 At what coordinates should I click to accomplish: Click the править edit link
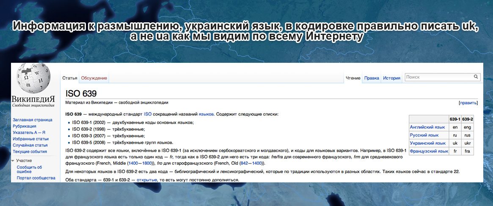point(468,103)
